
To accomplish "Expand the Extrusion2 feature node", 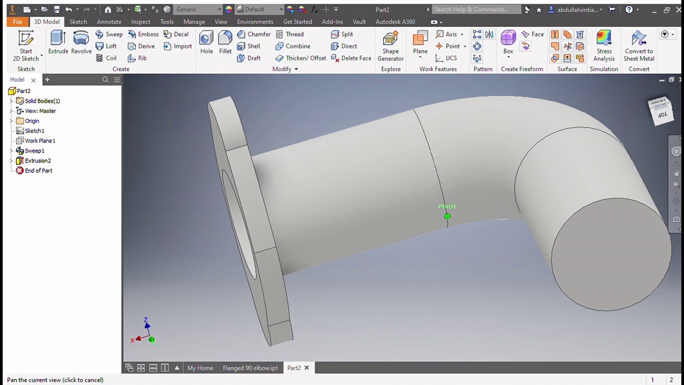I will 11,160.
